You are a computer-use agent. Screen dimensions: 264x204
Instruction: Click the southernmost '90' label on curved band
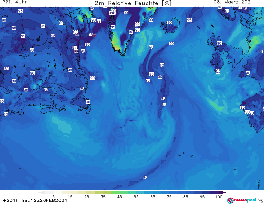tap(145, 177)
